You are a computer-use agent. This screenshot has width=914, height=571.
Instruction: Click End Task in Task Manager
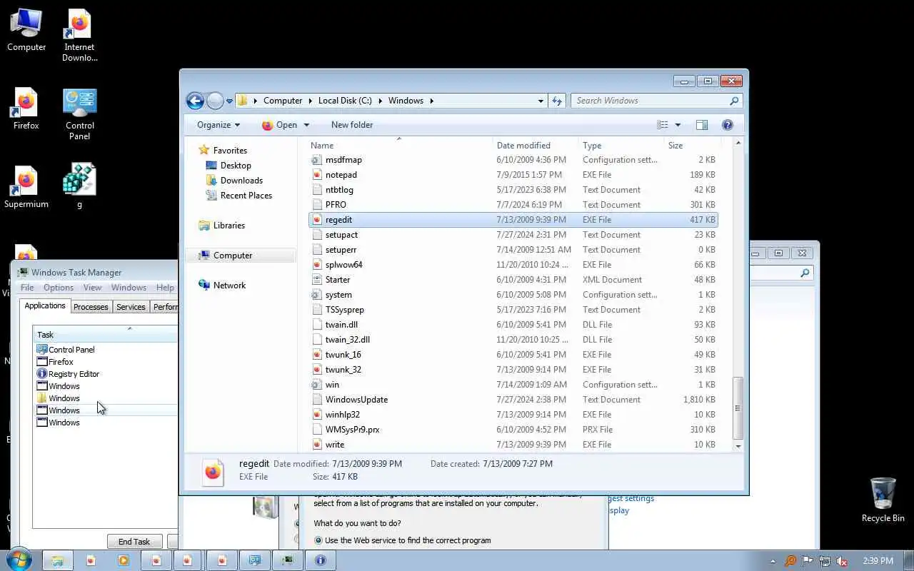[134, 542]
